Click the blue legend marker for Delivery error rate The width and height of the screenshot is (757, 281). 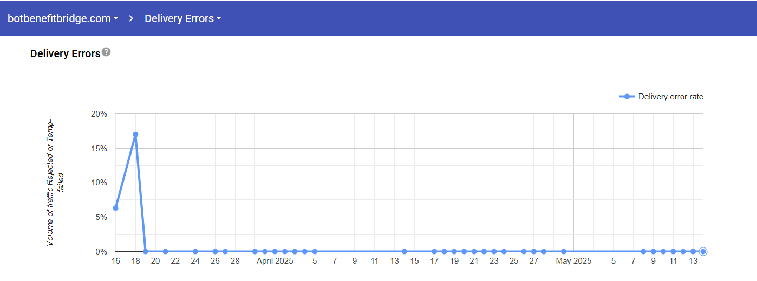tap(627, 97)
